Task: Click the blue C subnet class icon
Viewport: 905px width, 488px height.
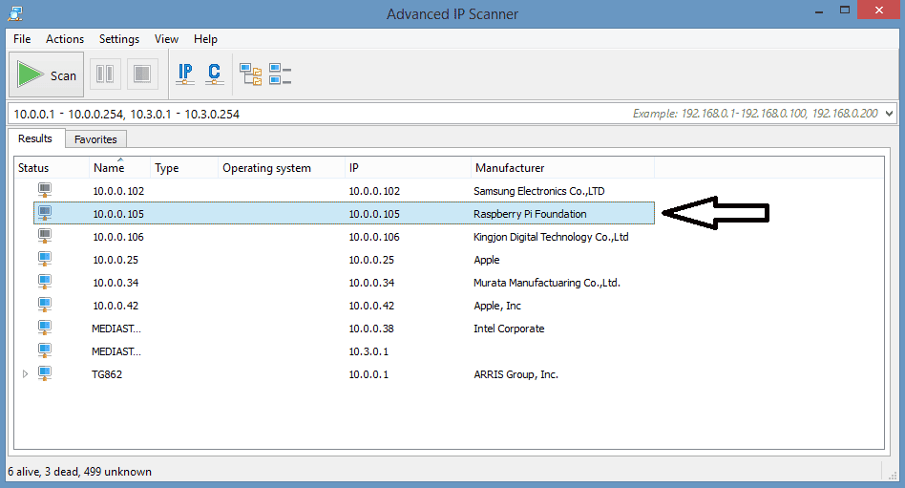Action: [214, 74]
